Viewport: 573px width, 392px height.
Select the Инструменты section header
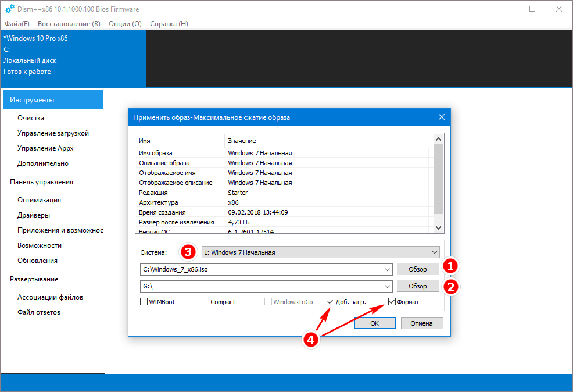click(x=53, y=100)
